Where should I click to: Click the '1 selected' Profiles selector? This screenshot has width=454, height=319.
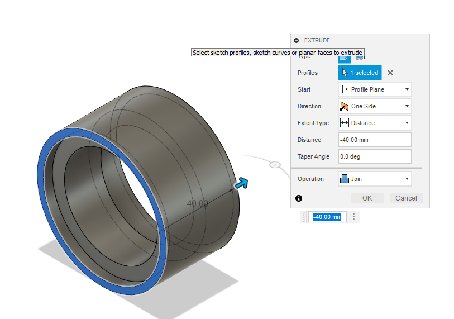click(x=360, y=73)
